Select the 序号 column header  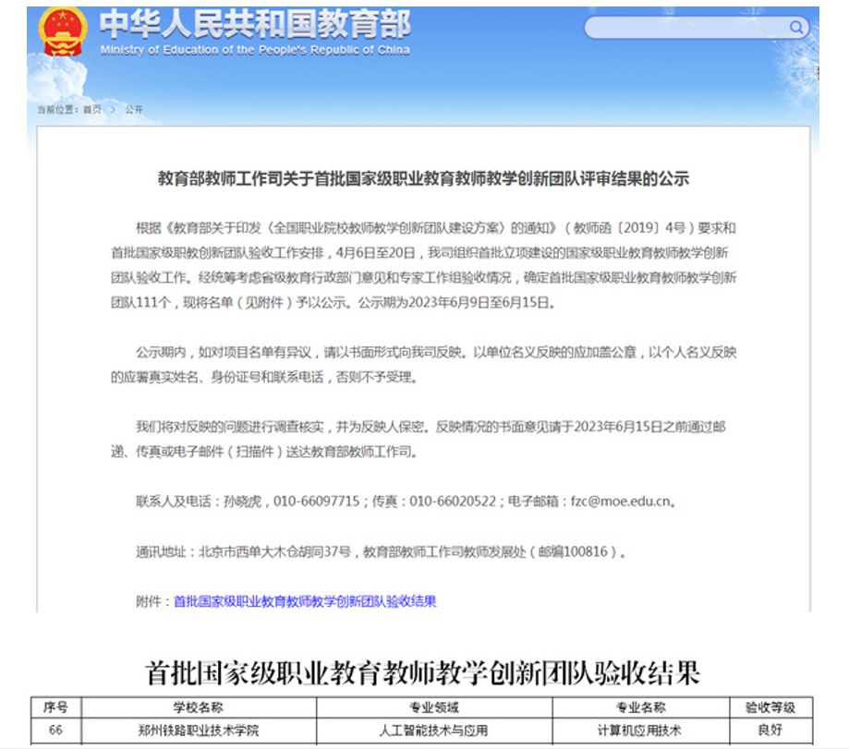tap(55, 708)
